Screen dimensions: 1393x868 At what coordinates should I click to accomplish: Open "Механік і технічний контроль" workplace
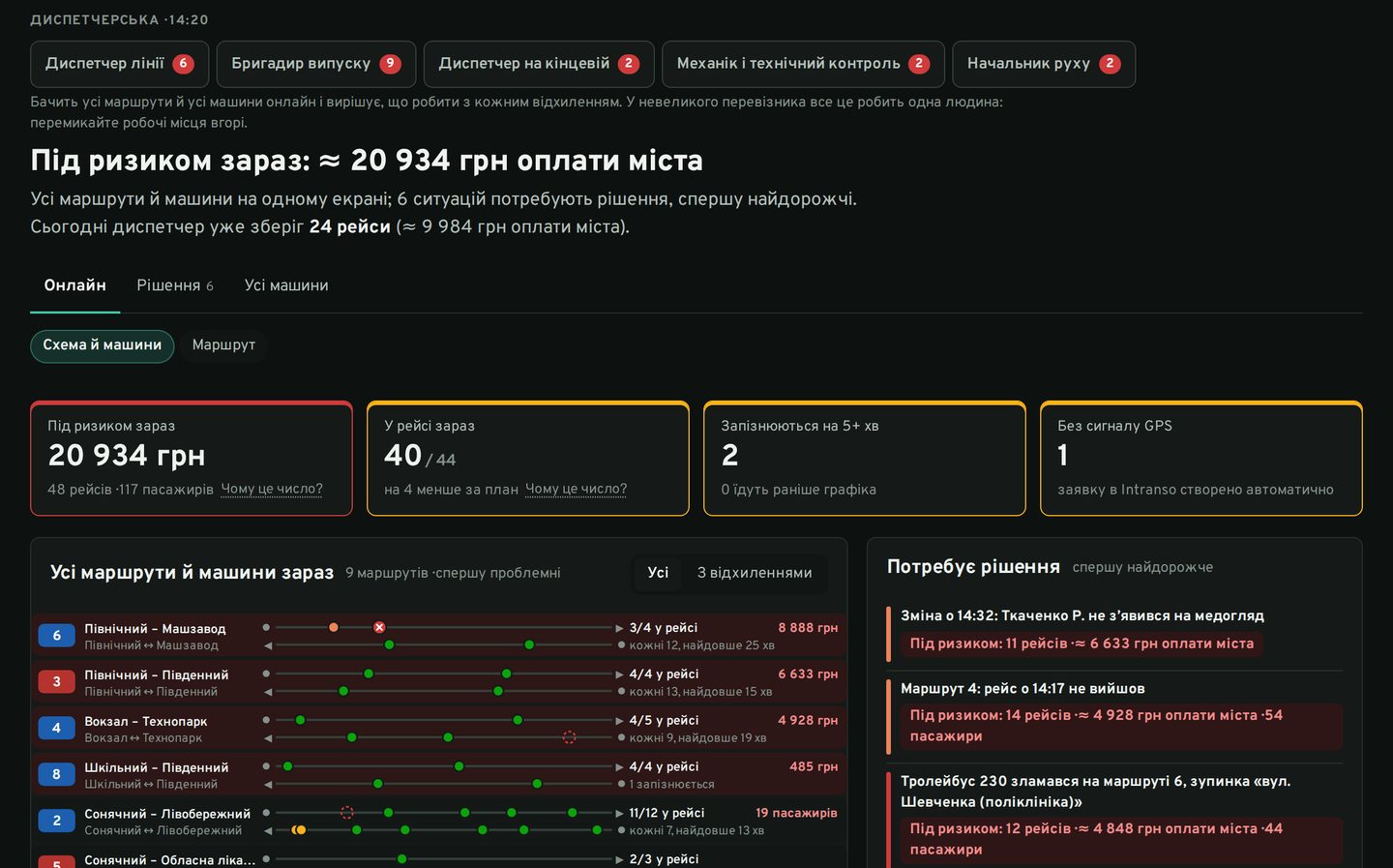[x=803, y=64]
